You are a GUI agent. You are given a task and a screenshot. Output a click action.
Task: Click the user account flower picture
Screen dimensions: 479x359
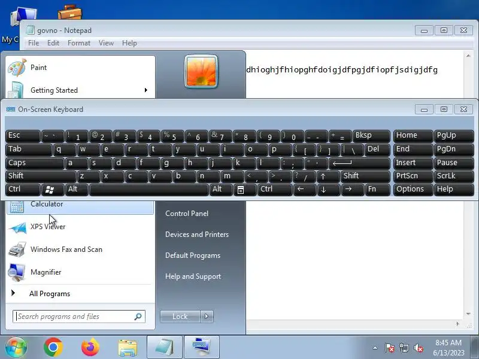click(x=201, y=71)
